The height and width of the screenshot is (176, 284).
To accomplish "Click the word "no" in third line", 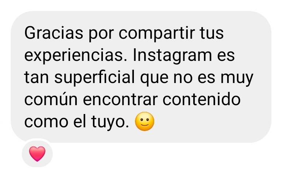I will point(183,78).
